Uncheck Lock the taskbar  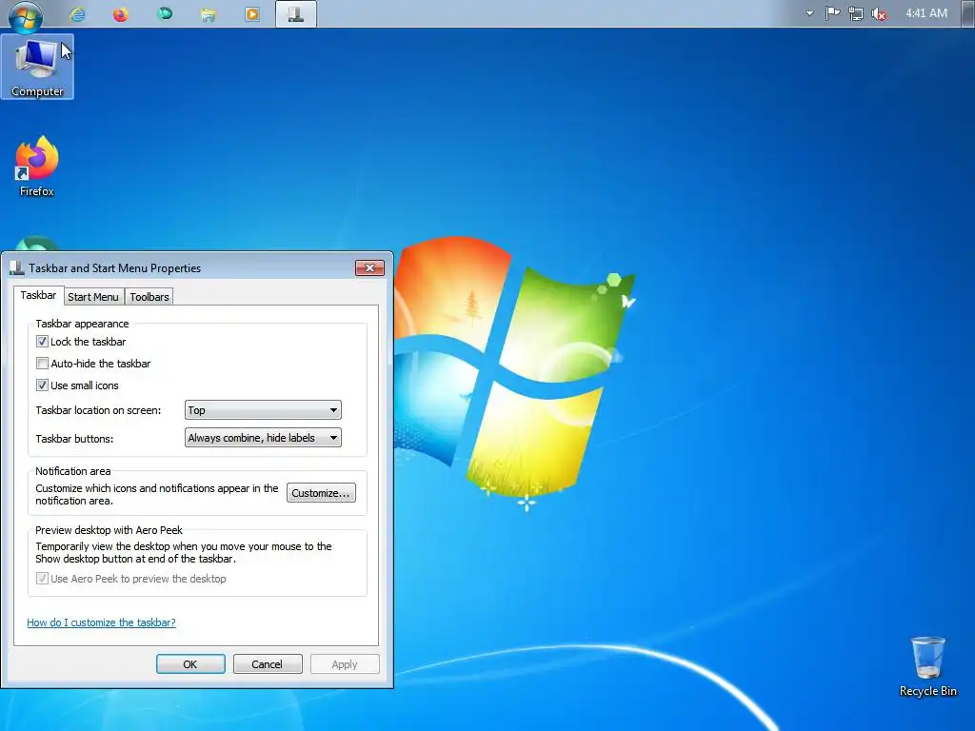[x=42, y=342]
